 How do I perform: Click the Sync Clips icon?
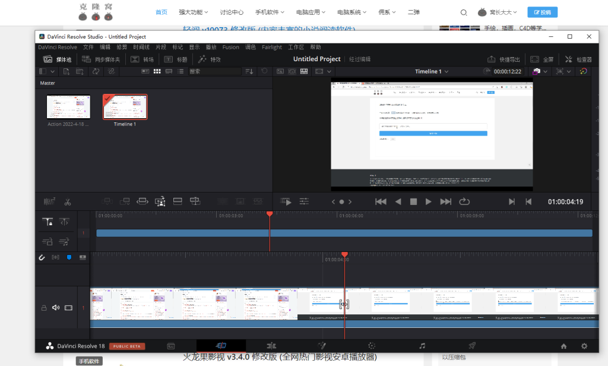click(96, 71)
